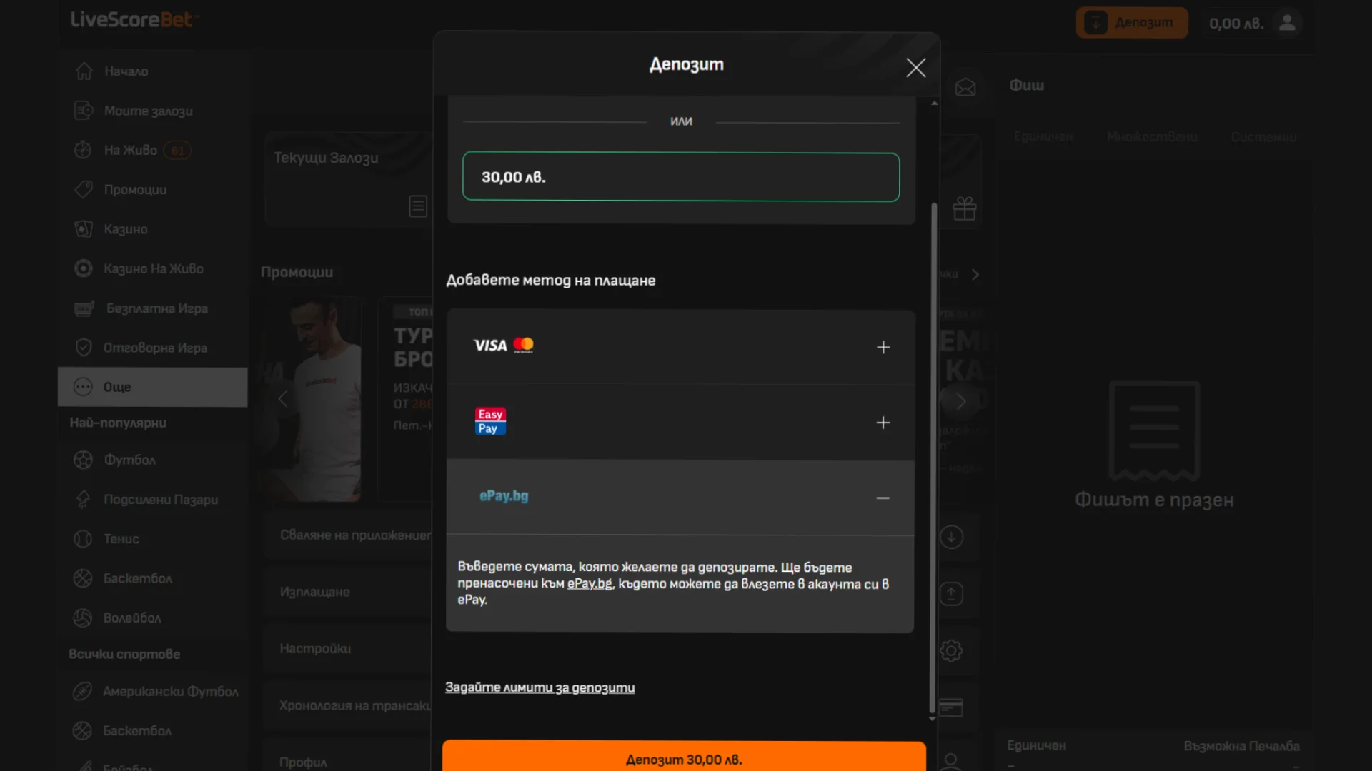
Task: Click the cards icon beside Казино
Action: tap(84, 229)
